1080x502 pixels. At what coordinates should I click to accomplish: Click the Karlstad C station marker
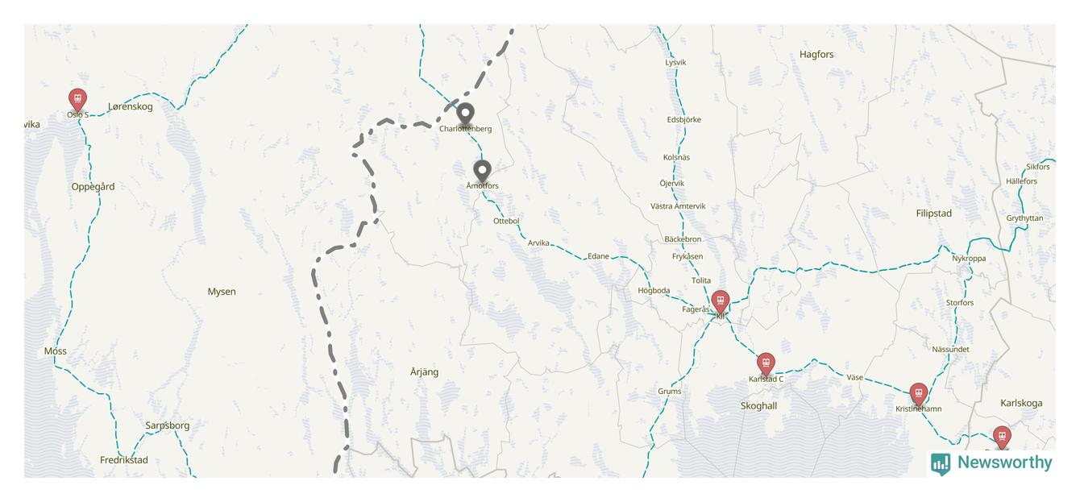click(766, 364)
